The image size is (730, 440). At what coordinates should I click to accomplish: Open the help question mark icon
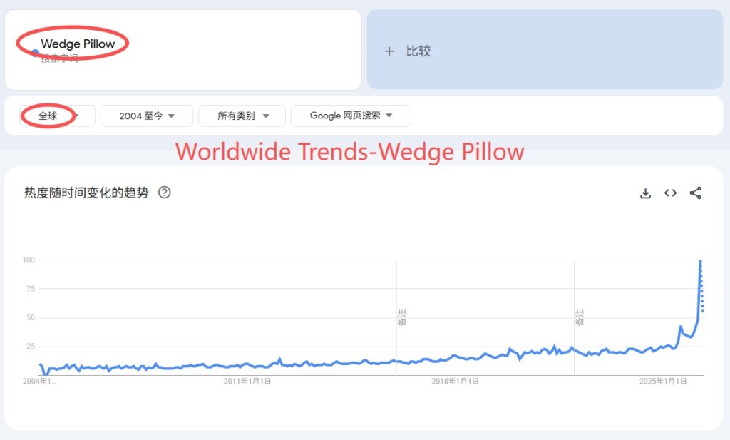coord(165,193)
